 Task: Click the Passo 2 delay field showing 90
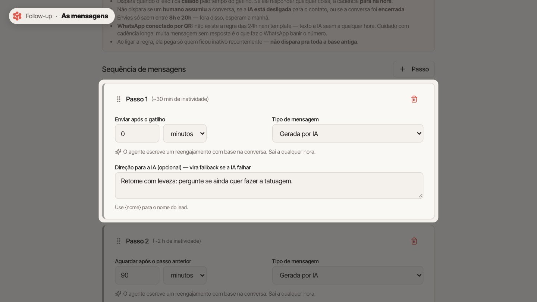(137, 276)
